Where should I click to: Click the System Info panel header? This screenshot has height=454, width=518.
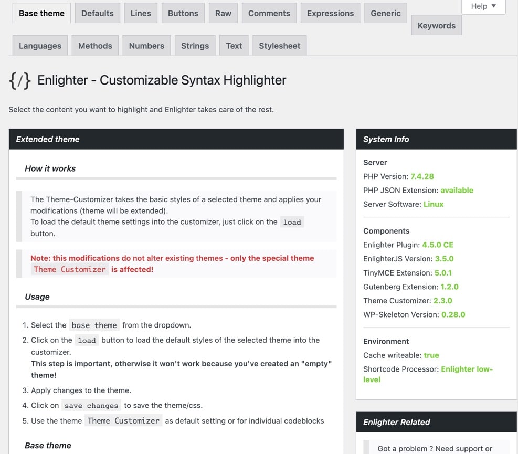[436, 139]
